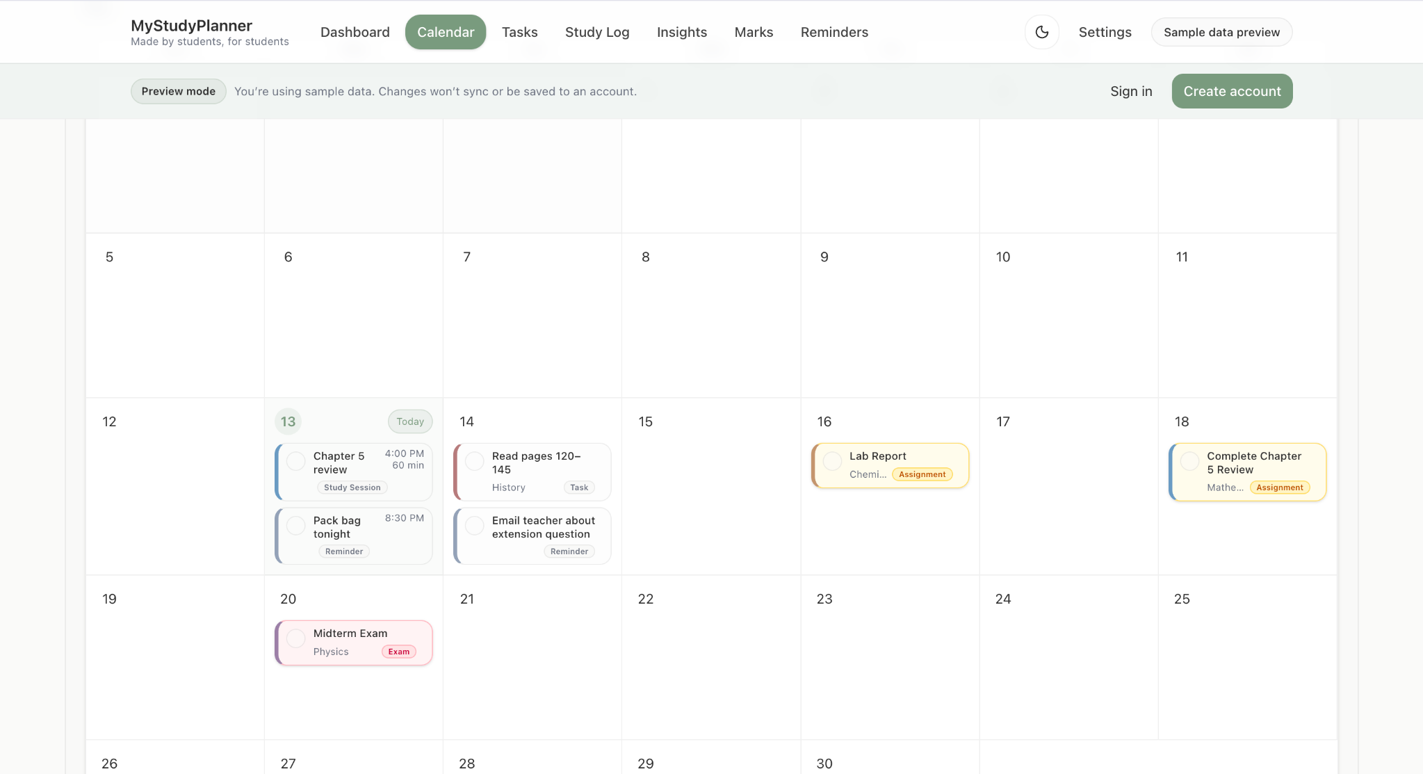
Task: Select the MyStudyPlanner home logo
Action: [191, 26]
